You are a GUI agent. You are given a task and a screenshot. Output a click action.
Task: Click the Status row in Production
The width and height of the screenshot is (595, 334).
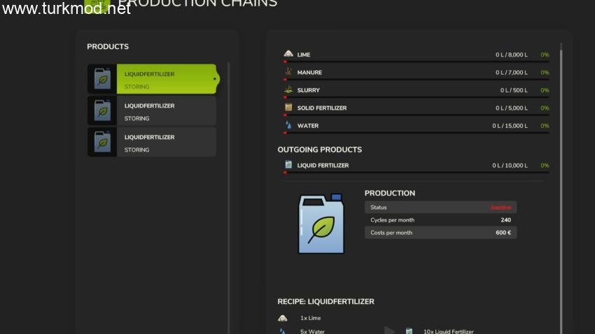(440, 208)
